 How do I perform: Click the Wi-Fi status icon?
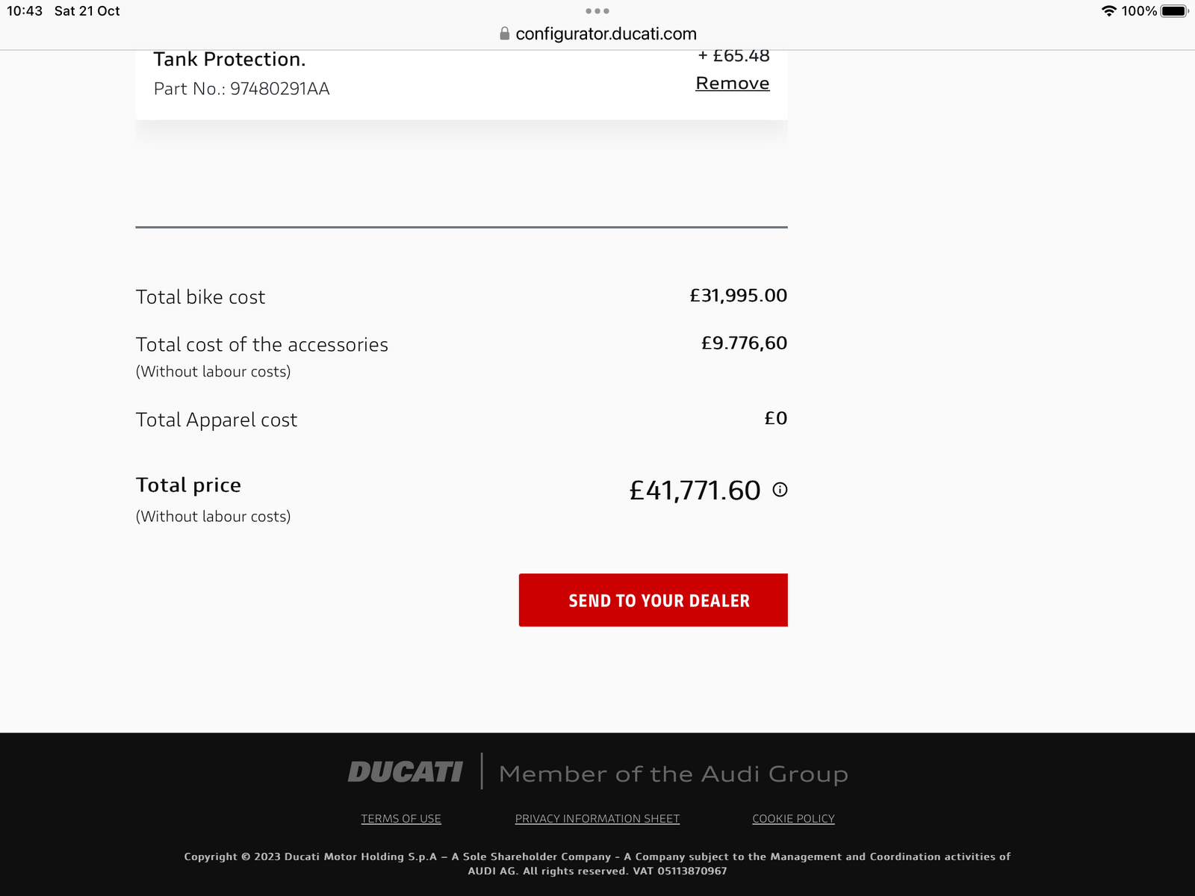1108,11
